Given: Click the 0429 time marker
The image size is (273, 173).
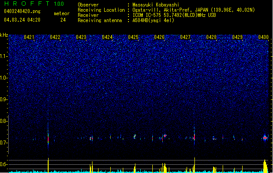Looking at the screenshot, I should 237,37.
